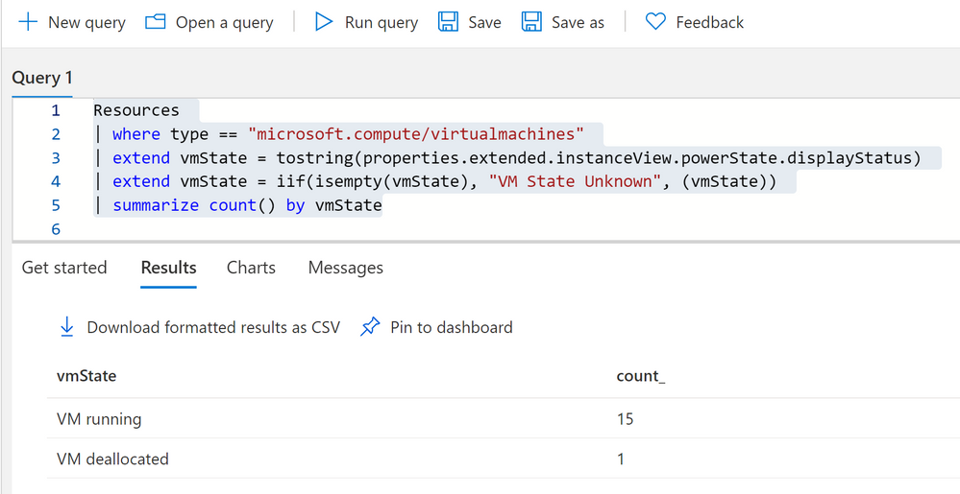960x494 pixels.
Task: Click the Save floppy disk icon
Action: (x=448, y=23)
